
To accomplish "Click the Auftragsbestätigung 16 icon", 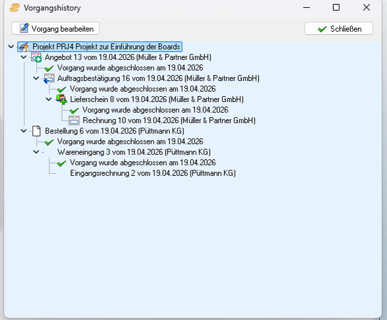I will tap(49, 78).
